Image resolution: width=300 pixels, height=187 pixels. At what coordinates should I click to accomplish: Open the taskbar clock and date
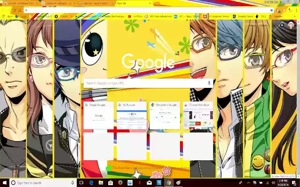pyautogui.click(x=283, y=183)
